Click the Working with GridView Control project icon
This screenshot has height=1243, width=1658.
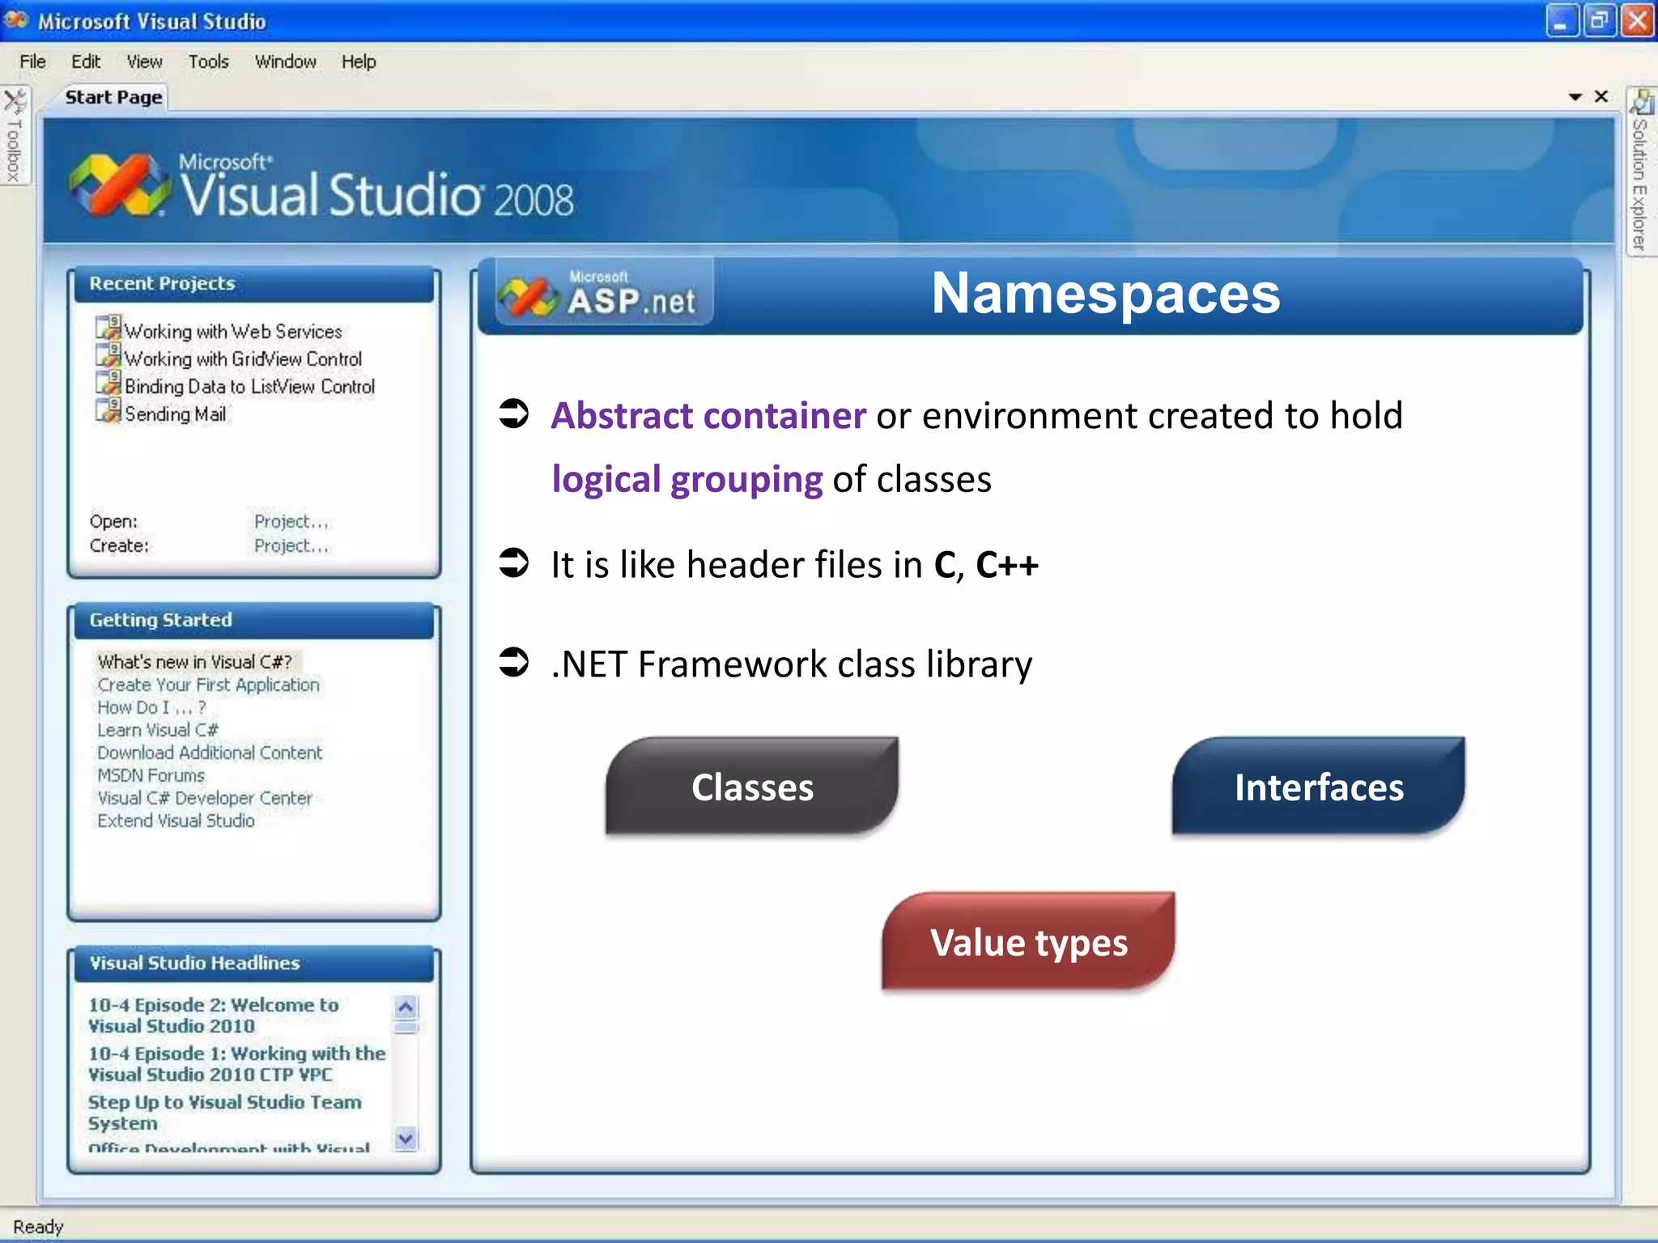tap(108, 355)
